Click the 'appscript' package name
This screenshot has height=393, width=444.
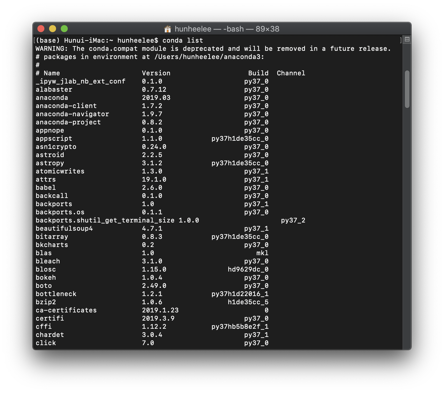54,138
